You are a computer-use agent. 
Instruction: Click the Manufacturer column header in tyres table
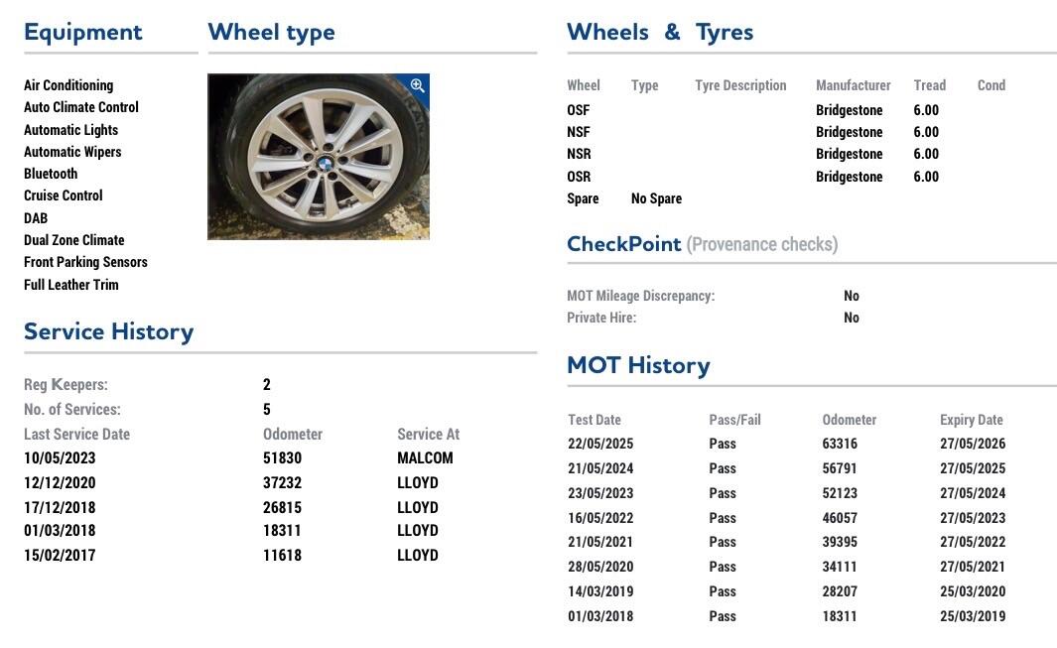click(x=853, y=85)
